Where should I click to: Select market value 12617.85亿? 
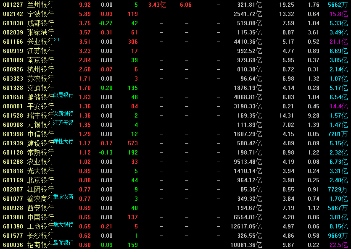tap(246, 226)
